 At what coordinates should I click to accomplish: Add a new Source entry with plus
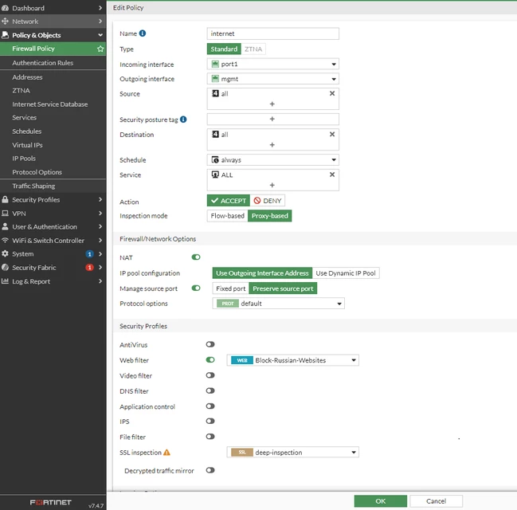click(x=272, y=104)
